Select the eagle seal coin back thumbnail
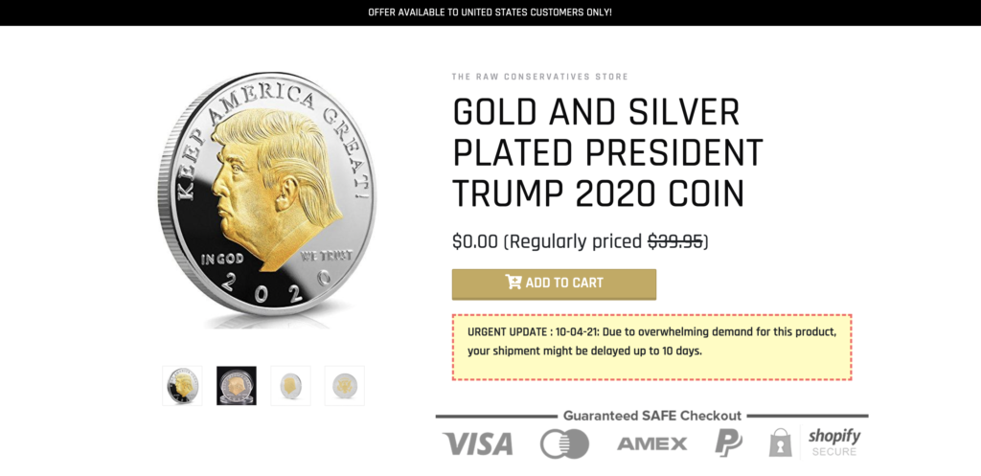The height and width of the screenshot is (476, 981). [344, 385]
